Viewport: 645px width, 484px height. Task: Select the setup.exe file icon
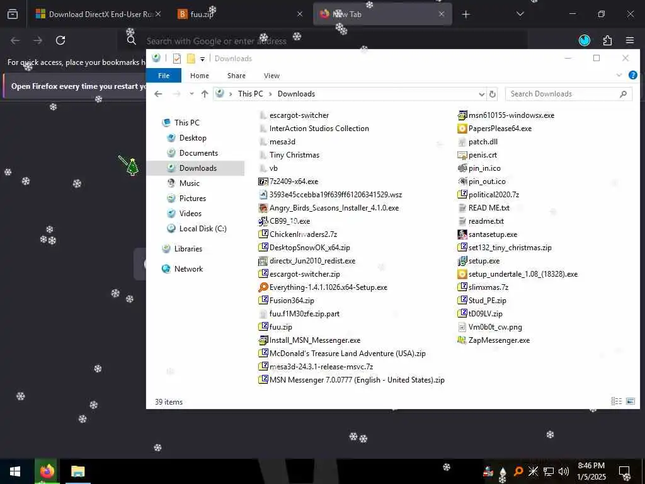click(462, 261)
